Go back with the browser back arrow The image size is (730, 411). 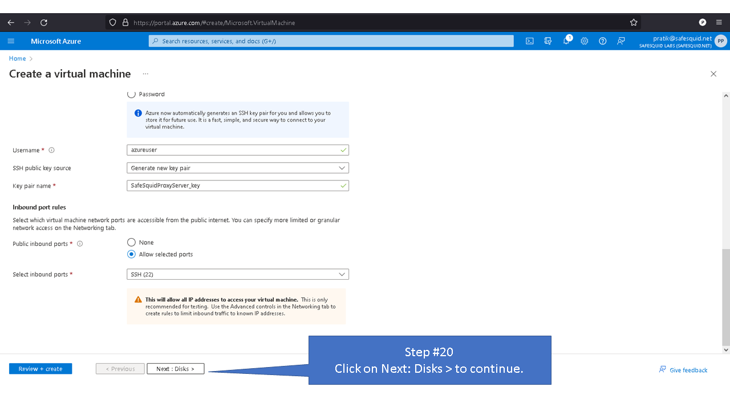click(x=11, y=22)
